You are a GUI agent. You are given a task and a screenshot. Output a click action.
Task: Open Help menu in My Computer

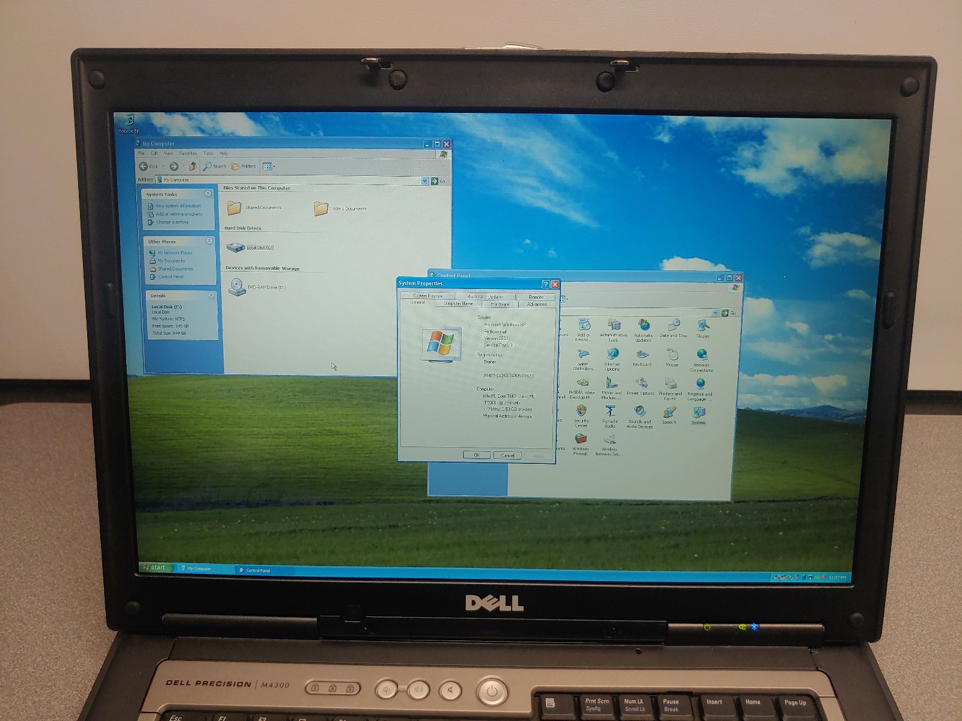[224, 153]
